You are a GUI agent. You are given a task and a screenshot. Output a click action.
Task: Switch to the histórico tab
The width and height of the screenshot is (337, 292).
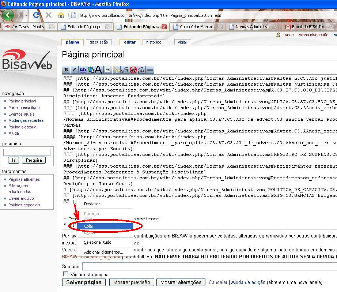(x=154, y=42)
